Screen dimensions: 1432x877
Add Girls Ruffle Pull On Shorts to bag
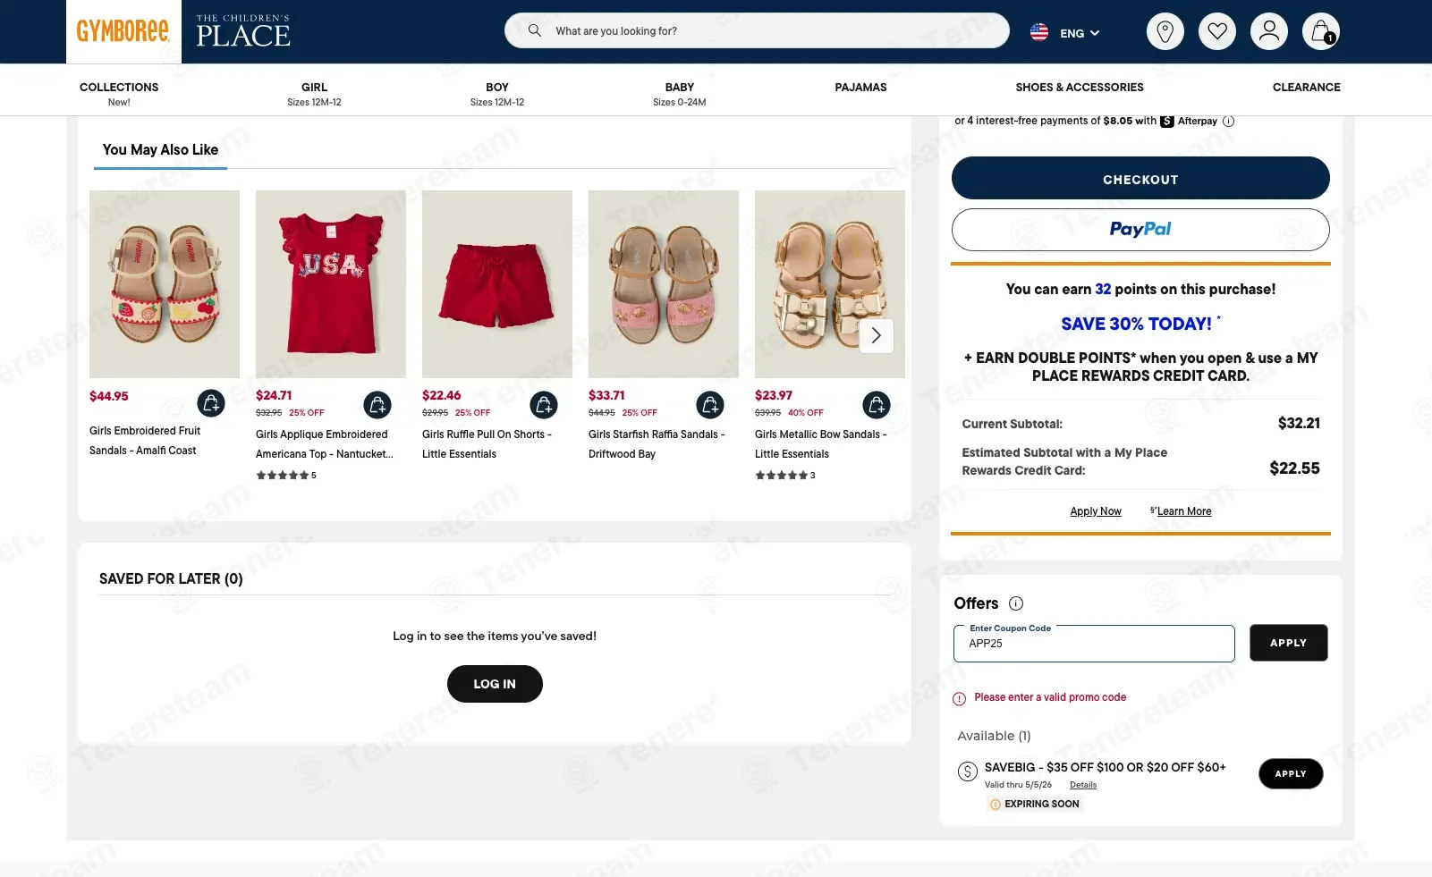coord(544,405)
